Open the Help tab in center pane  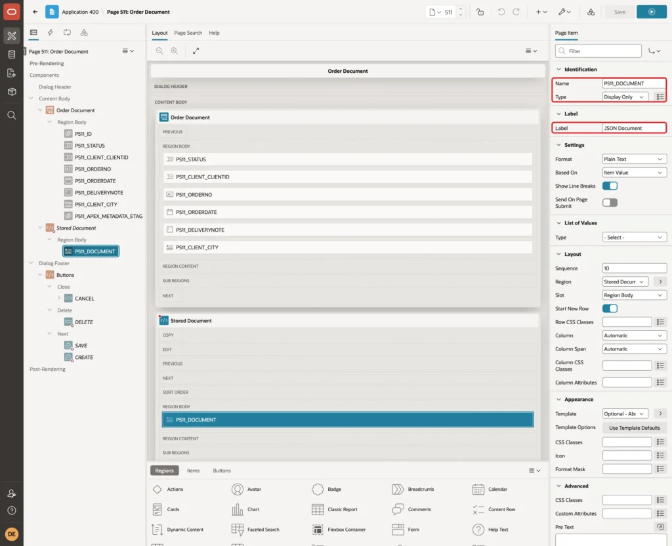215,33
